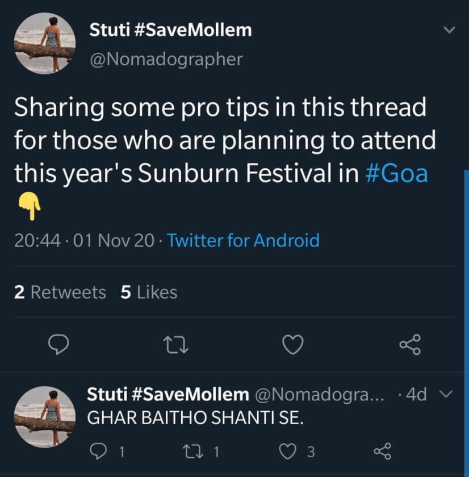Open the GHAR BAITHO SHANTI SE reply text
The width and height of the screenshot is (469, 477).
point(196,419)
